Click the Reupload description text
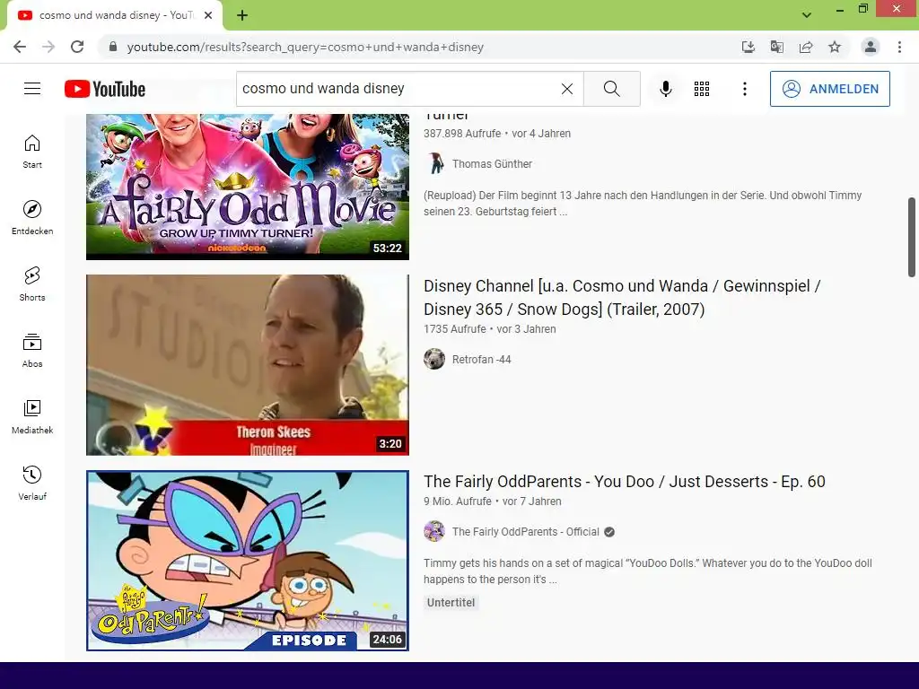 (x=643, y=204)
